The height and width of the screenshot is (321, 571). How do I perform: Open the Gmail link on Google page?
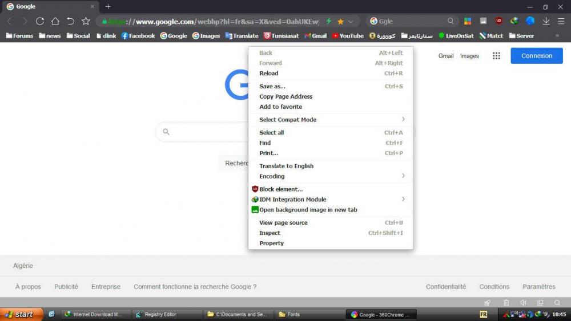click(446, 56)
